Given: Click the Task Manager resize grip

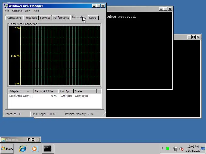Looking at the screenshot, I should tap(104, 114).
